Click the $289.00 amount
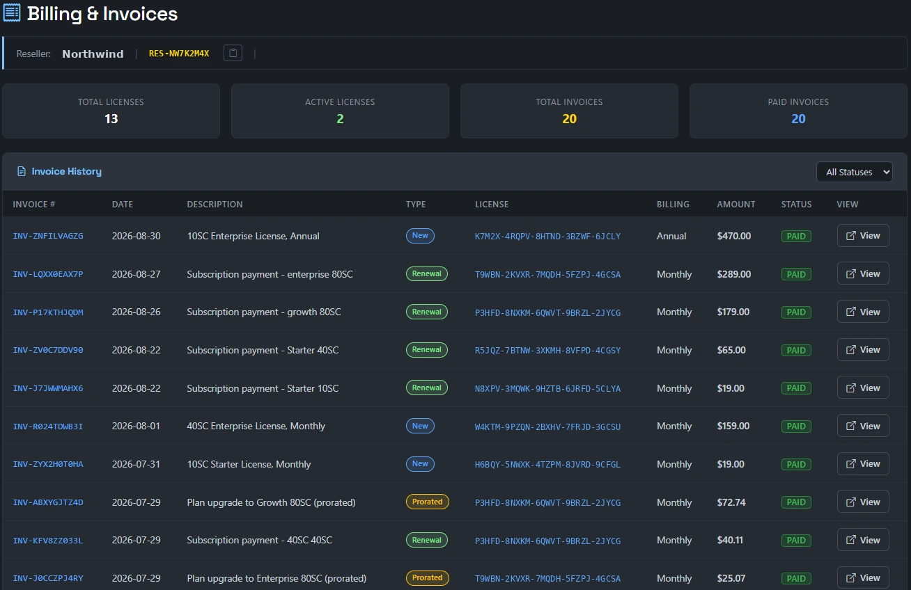Image resolution: width=911 pixels, height=590 pixels. click(734, 274)
